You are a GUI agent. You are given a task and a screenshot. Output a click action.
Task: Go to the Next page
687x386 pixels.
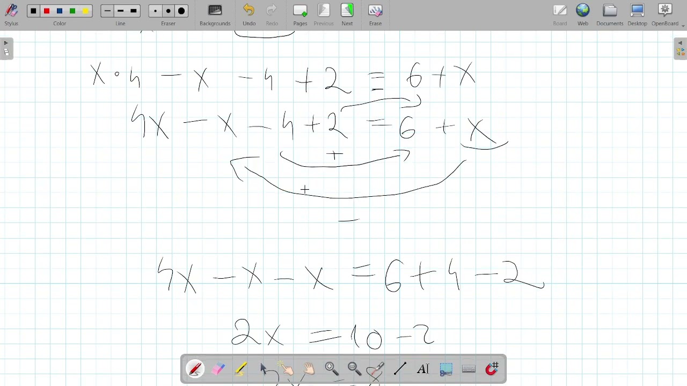[347, 14]
